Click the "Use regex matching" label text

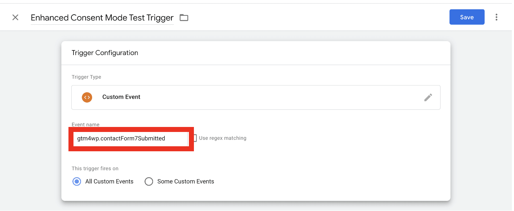pos(223,138)
